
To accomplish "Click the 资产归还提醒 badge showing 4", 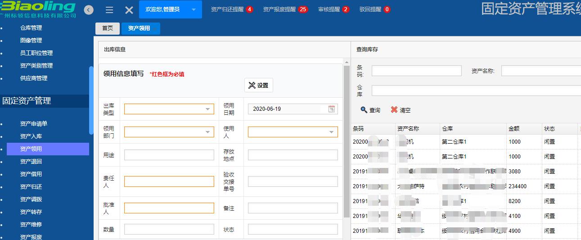I will pyautogui.click(x=249, y=9).
